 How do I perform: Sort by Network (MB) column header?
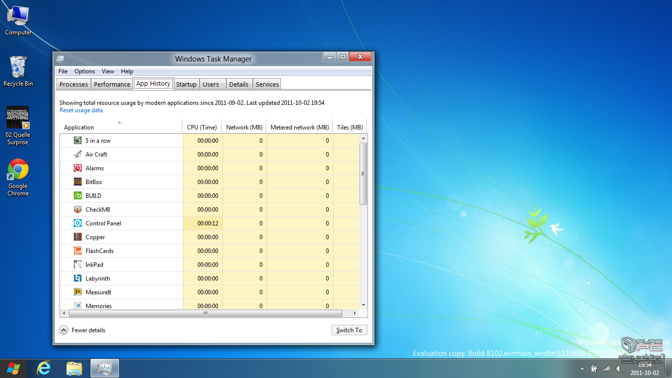[x=244, y=126]
